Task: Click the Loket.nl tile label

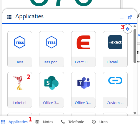Action: point(20,103)
